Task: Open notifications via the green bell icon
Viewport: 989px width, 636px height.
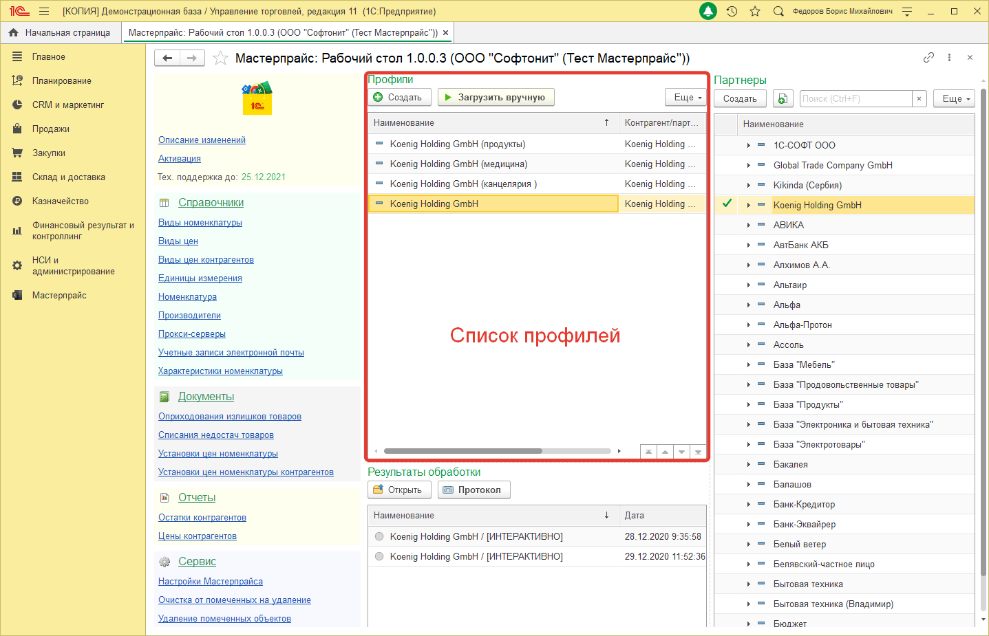Action: 708,11
